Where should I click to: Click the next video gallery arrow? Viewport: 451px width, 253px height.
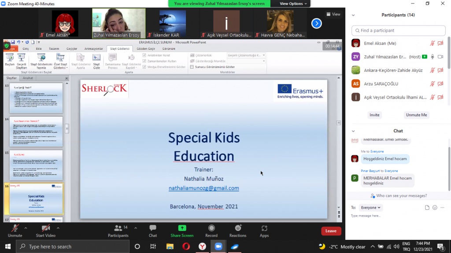point(316,23)
